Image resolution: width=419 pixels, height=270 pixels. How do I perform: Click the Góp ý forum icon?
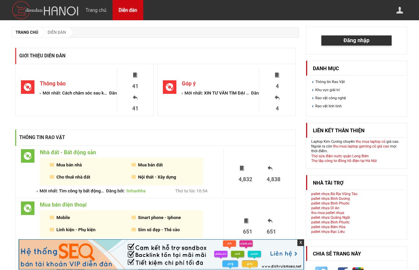pos(170,87)
